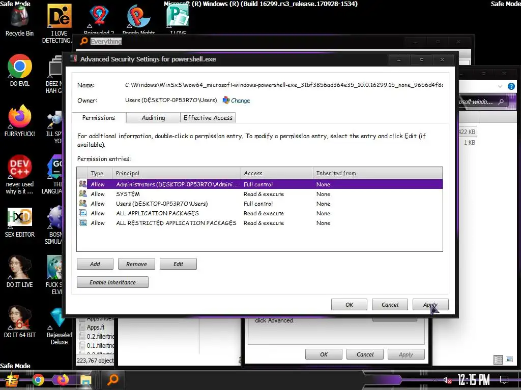The image size is (521, 390).
Task: Select ALL APPLICATION PACKAGES entry
Action: (x=260, y=213)
